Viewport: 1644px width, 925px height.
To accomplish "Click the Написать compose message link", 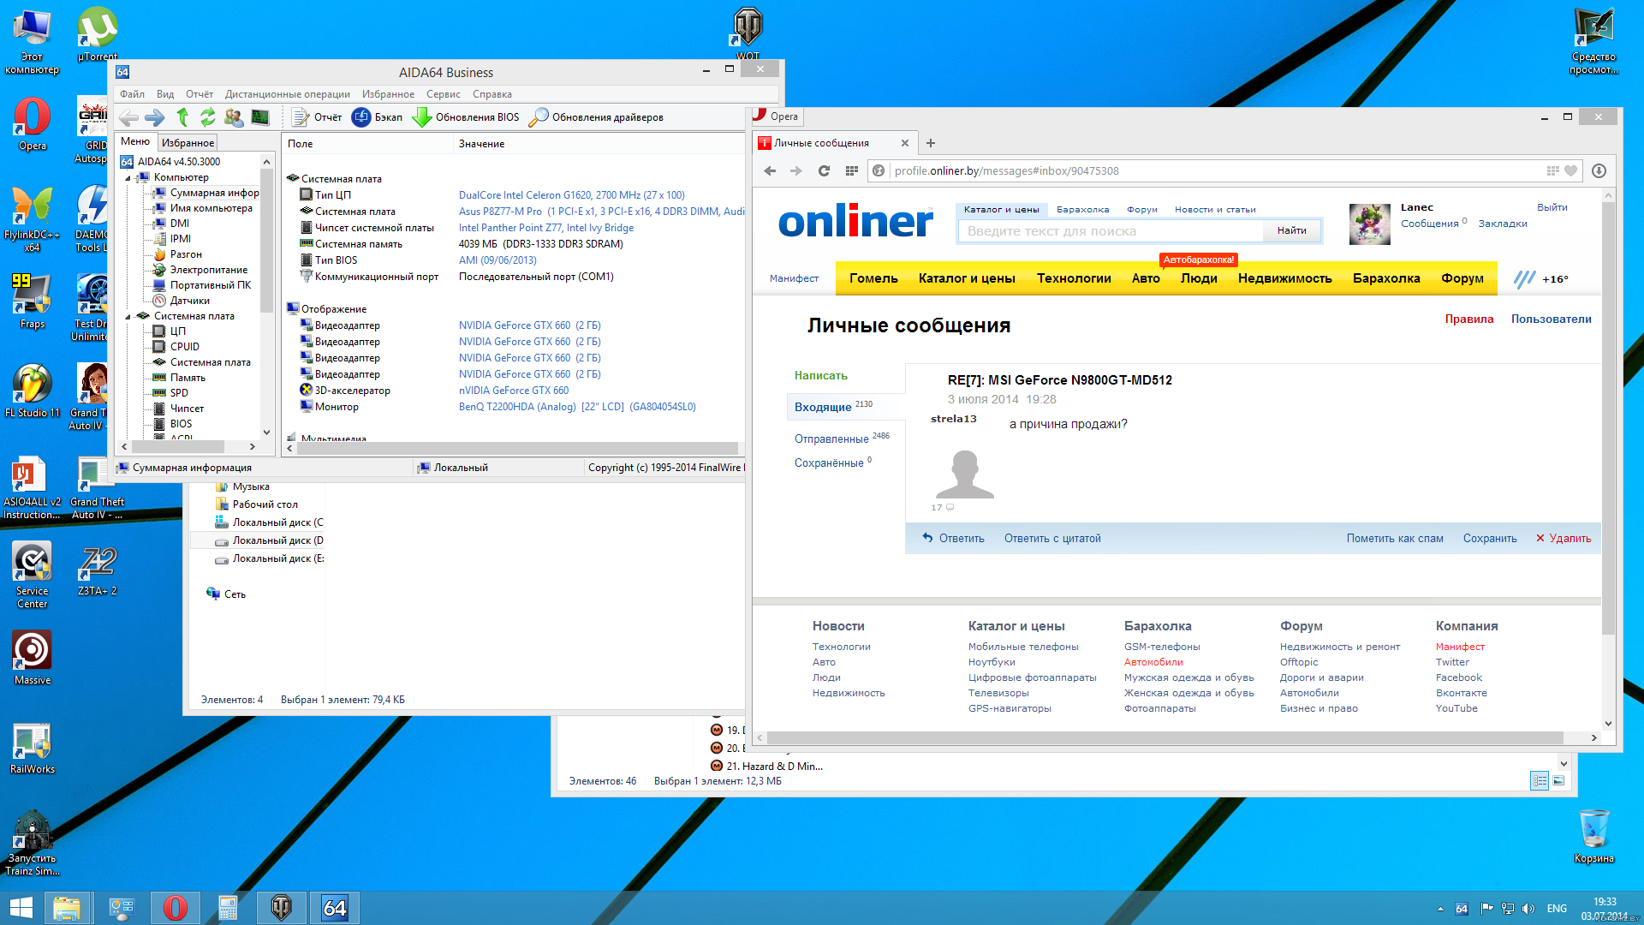I will pyautogui.click(x=820, y=375).
